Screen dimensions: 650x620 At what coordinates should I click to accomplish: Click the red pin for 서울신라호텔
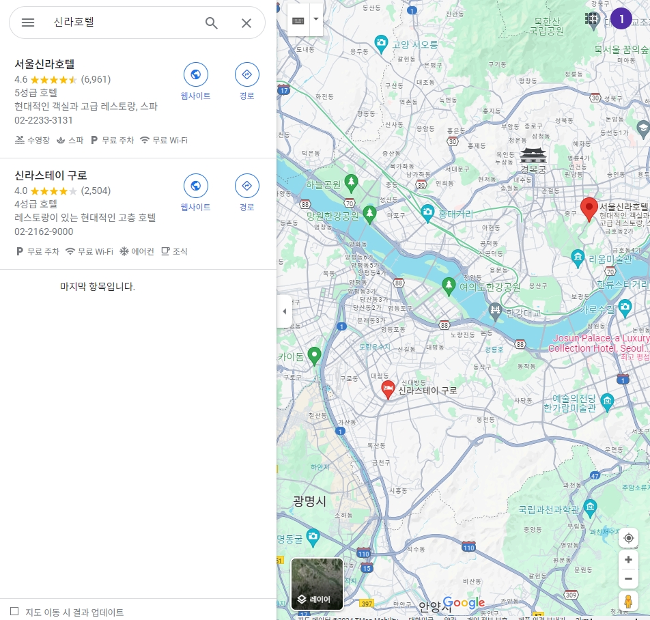tap(589, 209)
